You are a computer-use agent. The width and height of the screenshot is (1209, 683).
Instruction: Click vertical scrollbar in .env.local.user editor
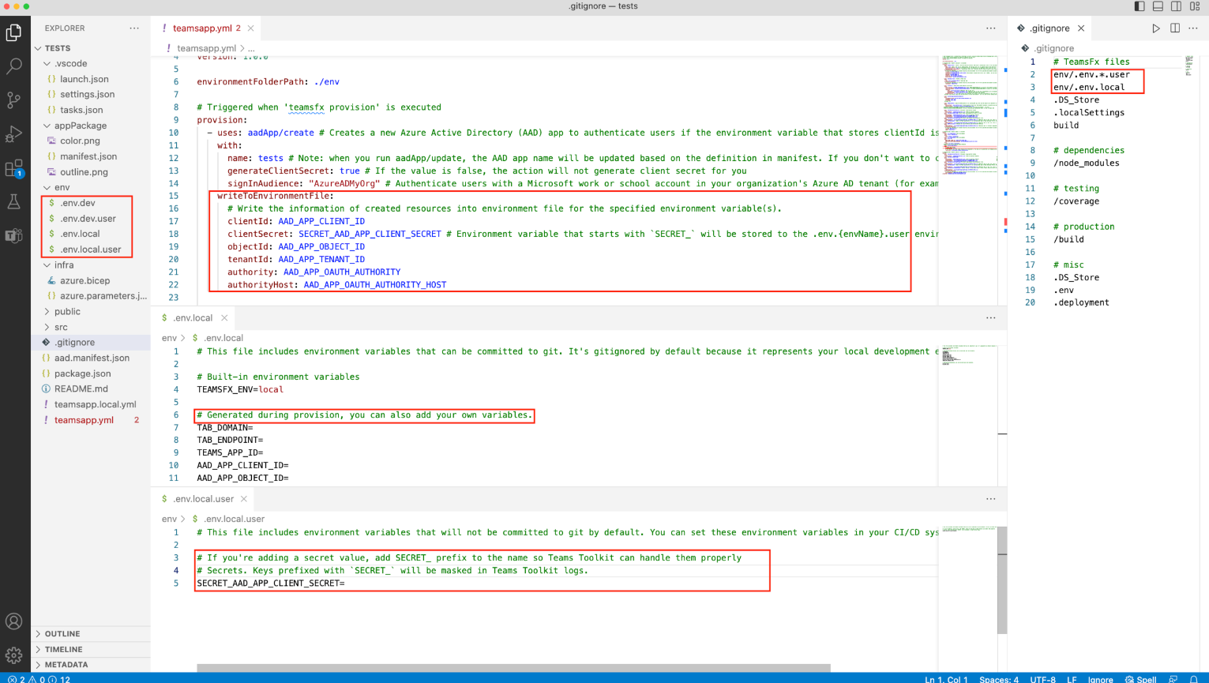point(1002,580)
